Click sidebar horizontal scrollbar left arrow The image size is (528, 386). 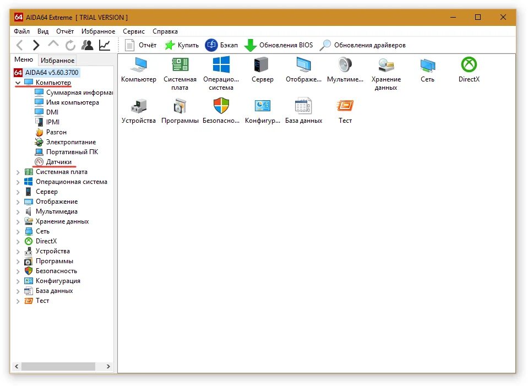pyautogui.click(x=17, y=367)
